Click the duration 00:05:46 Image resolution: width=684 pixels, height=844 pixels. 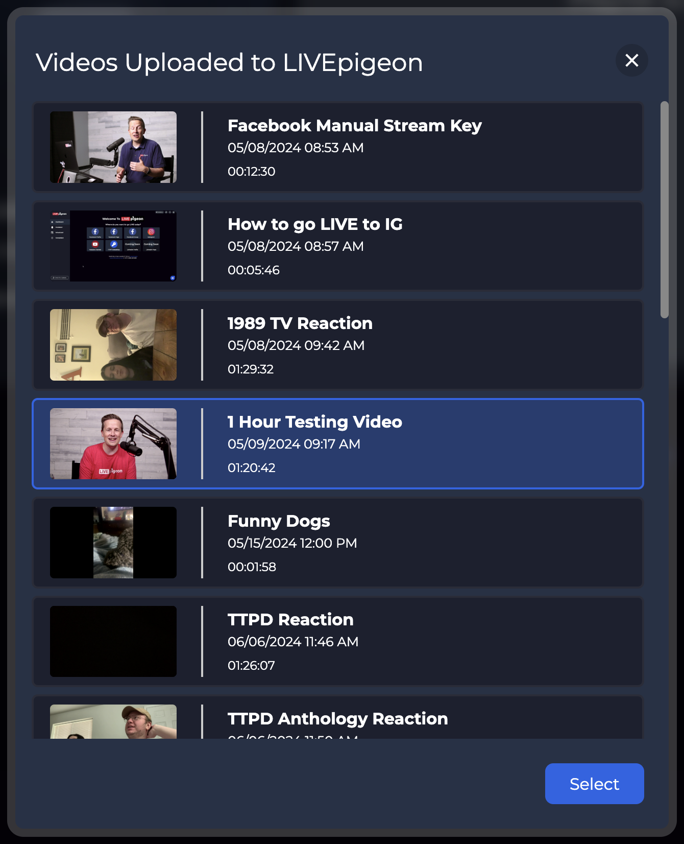pyautogui.click(x=254, y=270)
